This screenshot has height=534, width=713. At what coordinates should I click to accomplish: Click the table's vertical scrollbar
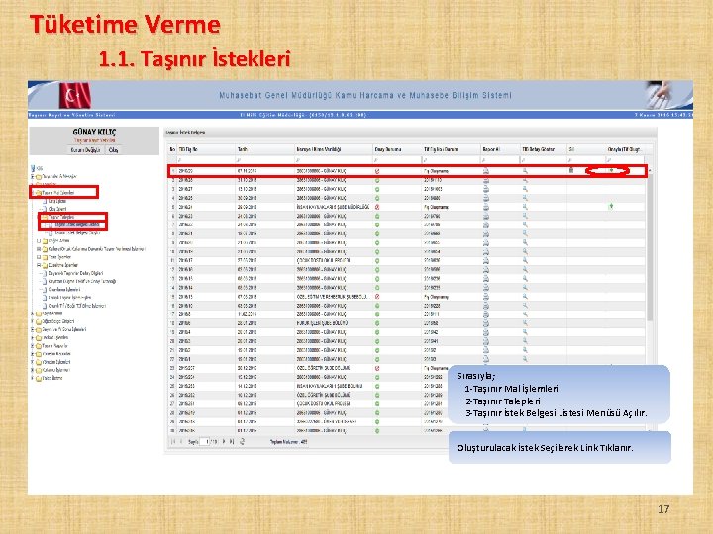pos(650,245)
